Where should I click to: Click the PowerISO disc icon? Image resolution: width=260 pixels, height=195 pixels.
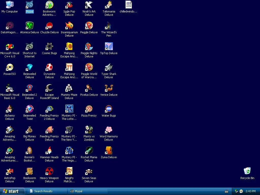tap(10, 67)
